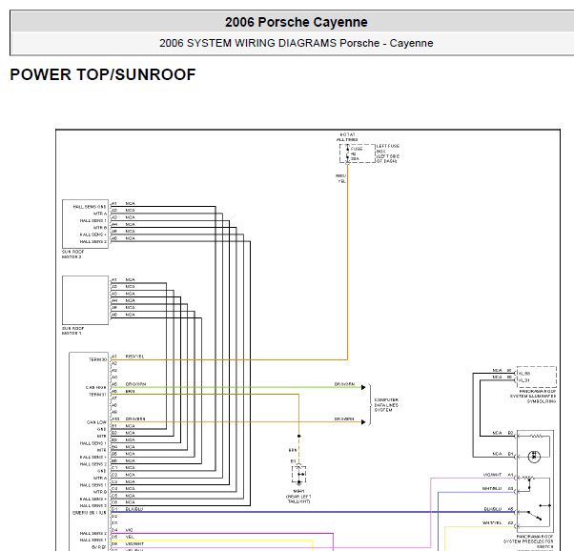Click the arrowhead ending the lower OR/BRN wire
Viewport: 574px width, 551px height.
tap(363, 422)
